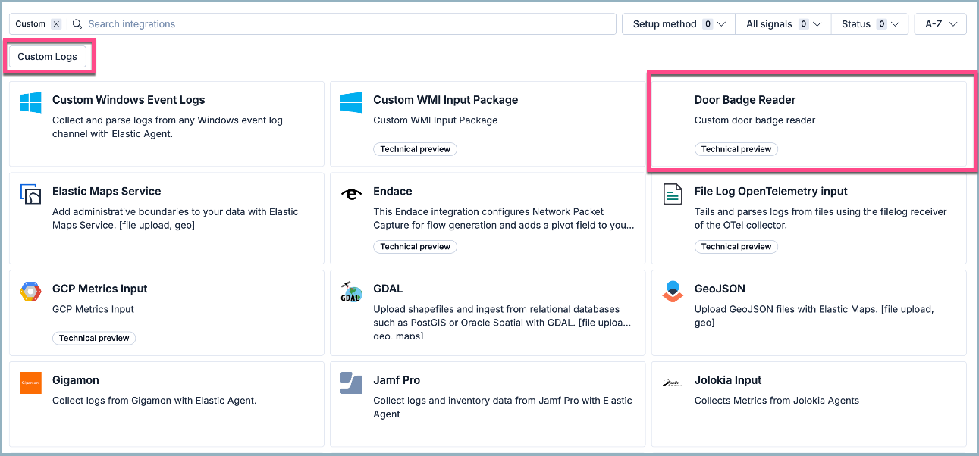Click the File Log OpenTelemetry document icon

coord(673,195)
